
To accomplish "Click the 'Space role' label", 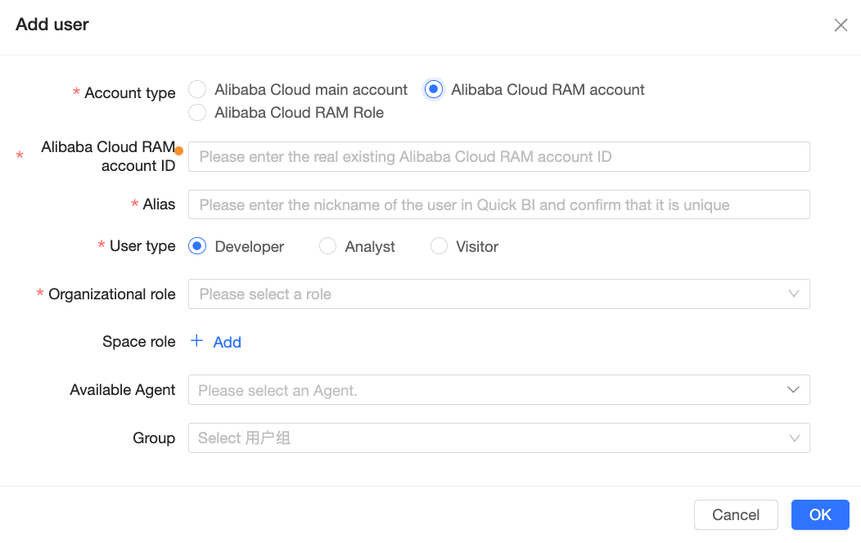I will [139, 342].
